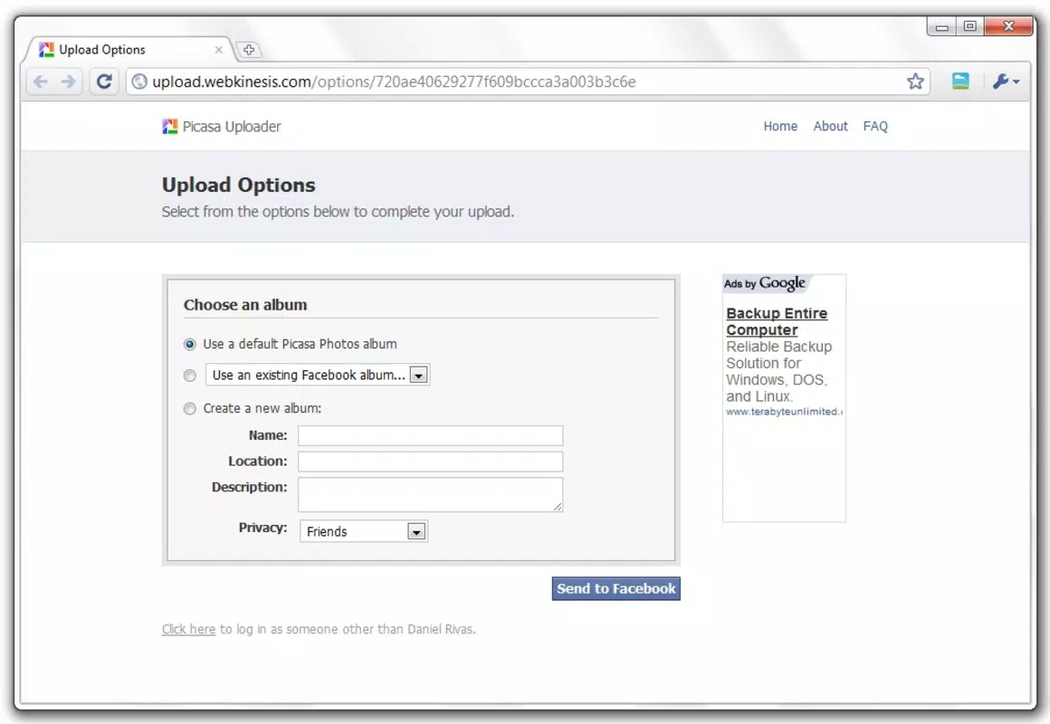
Task: Click the 'Create a new album:' label text
Action: pyautogui.click(x=262, y=408)
